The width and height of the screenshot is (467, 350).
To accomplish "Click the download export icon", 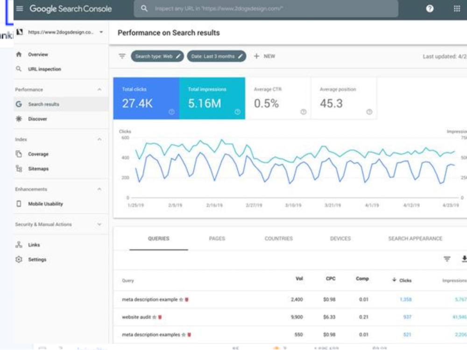I will pos(464,259).
